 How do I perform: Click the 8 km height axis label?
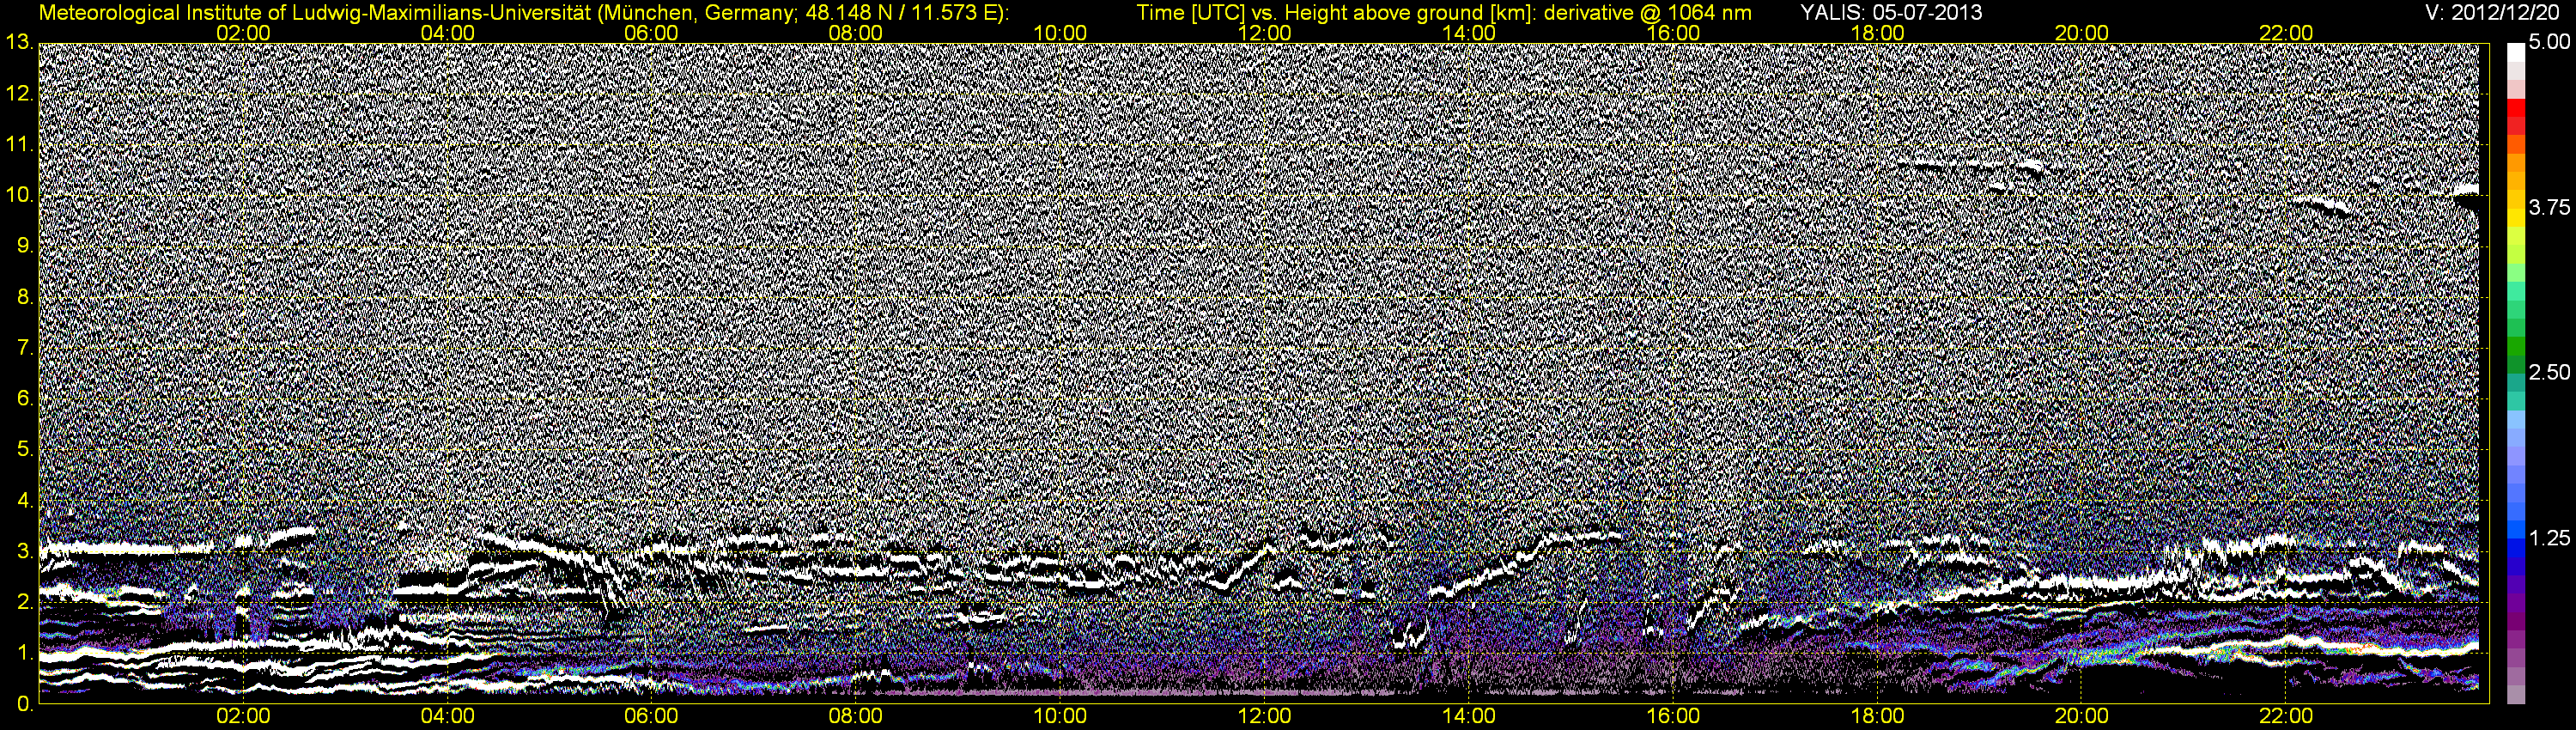click(x=24, y=297)
